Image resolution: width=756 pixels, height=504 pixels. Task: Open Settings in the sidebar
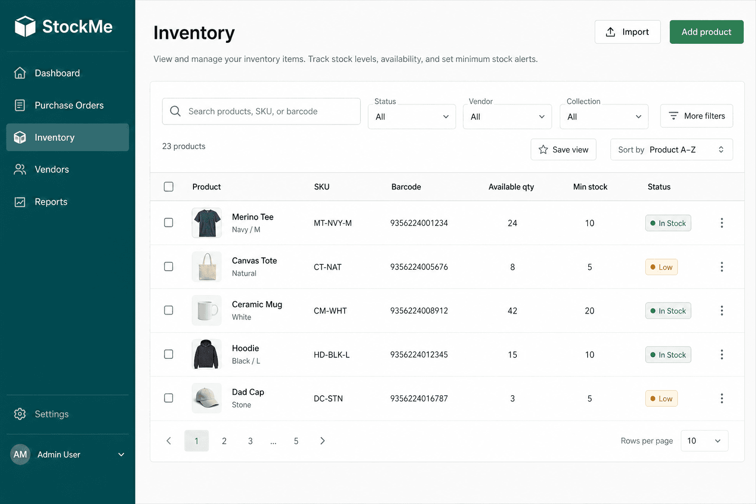coord(67,414)
